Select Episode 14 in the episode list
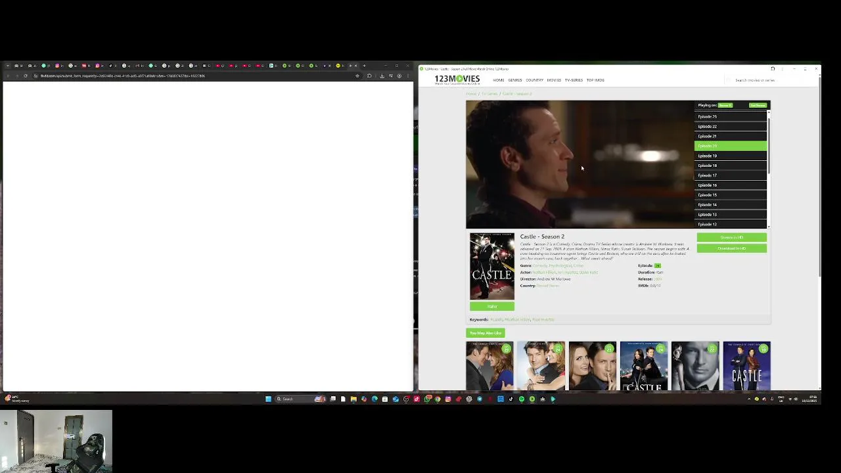This screenshot has width=841, height=473. coord(731,205)
